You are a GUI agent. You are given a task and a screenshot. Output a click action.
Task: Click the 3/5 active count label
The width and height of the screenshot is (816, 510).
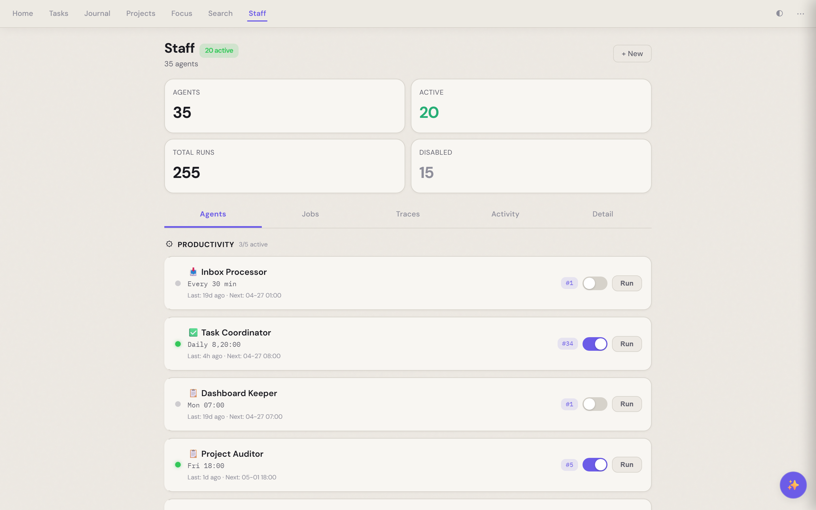point(253,245)
